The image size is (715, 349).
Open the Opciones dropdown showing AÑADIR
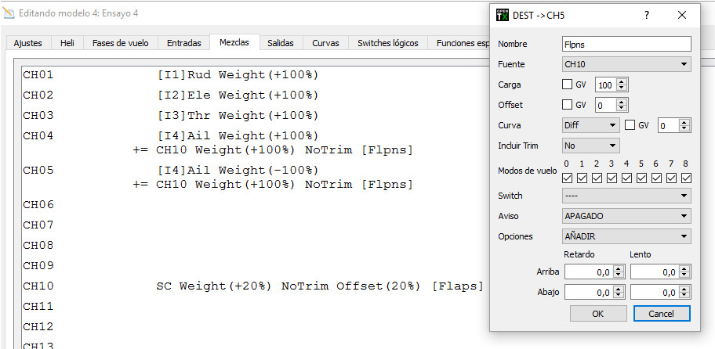tap(626, 236)
